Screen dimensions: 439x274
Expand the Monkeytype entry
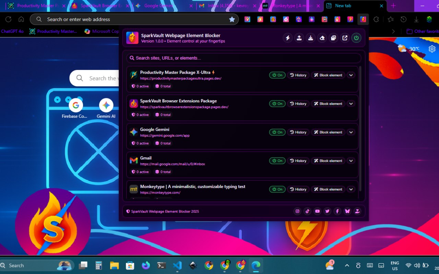[351, 189]
